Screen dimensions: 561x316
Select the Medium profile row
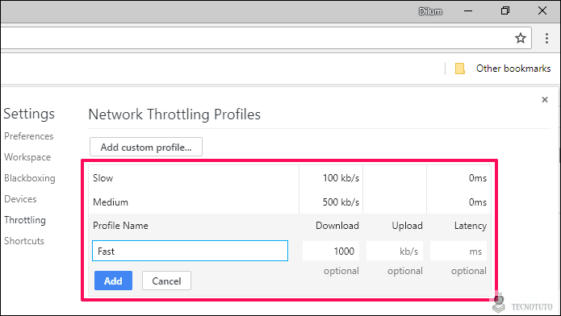290,202
